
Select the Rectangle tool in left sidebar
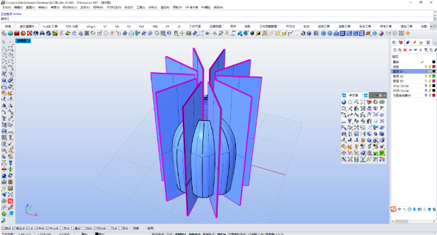coord(10,62)
